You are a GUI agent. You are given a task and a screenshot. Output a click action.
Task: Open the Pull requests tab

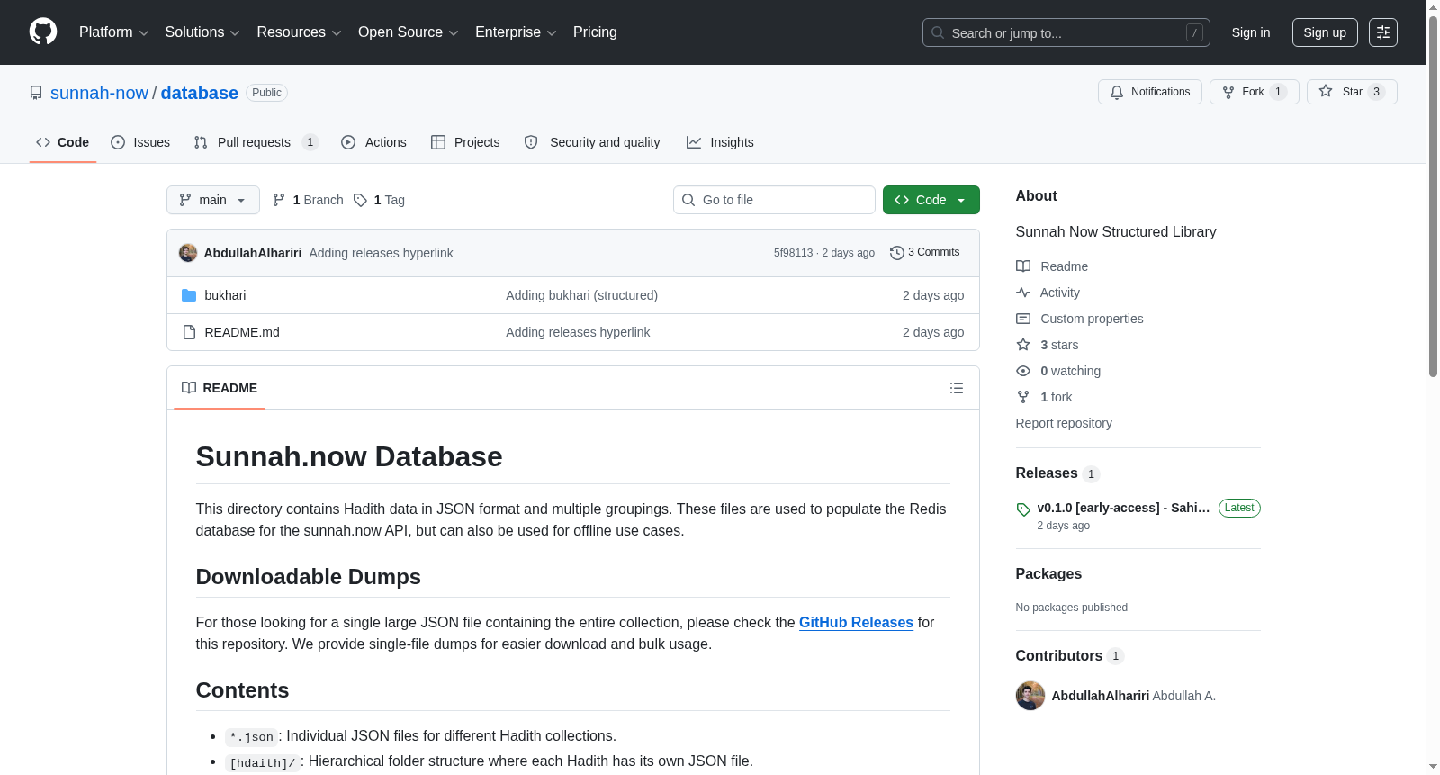[x=256, y=142]
